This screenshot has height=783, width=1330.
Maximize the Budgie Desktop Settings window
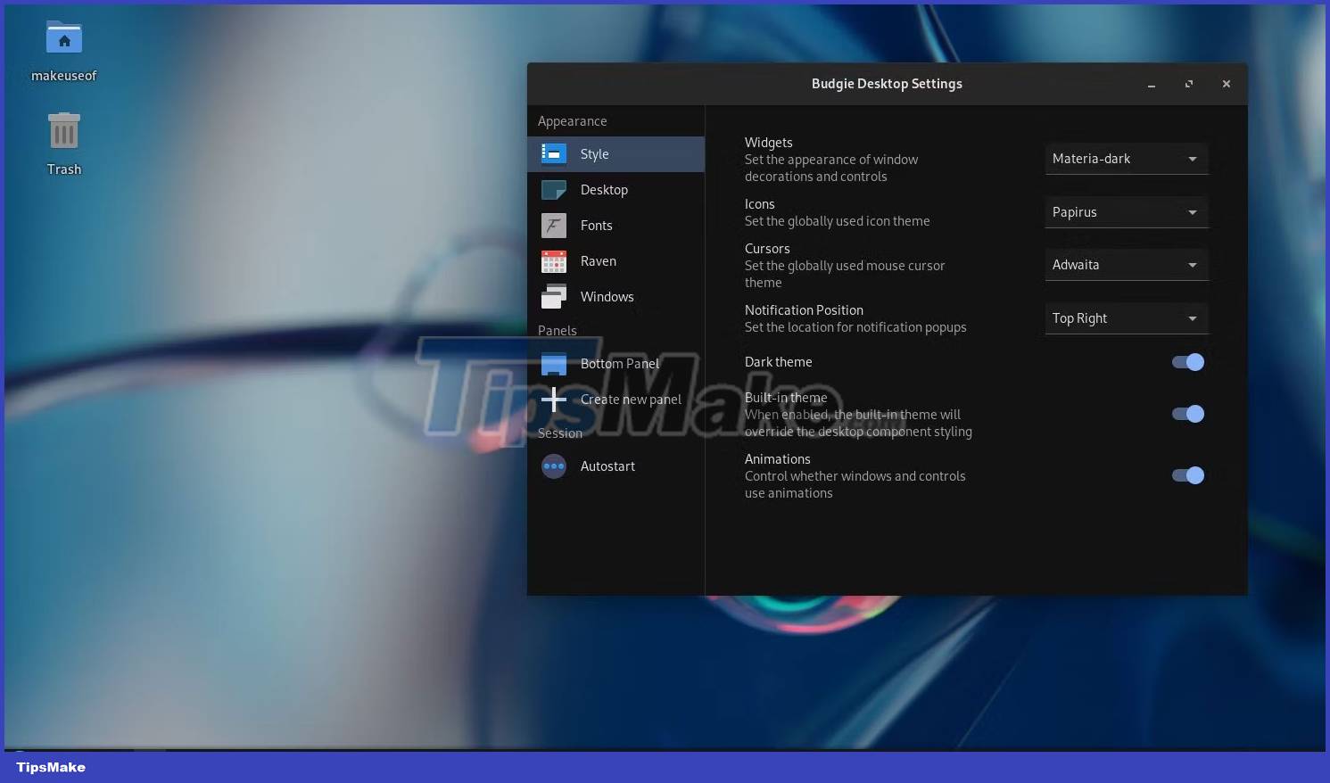1189,84
